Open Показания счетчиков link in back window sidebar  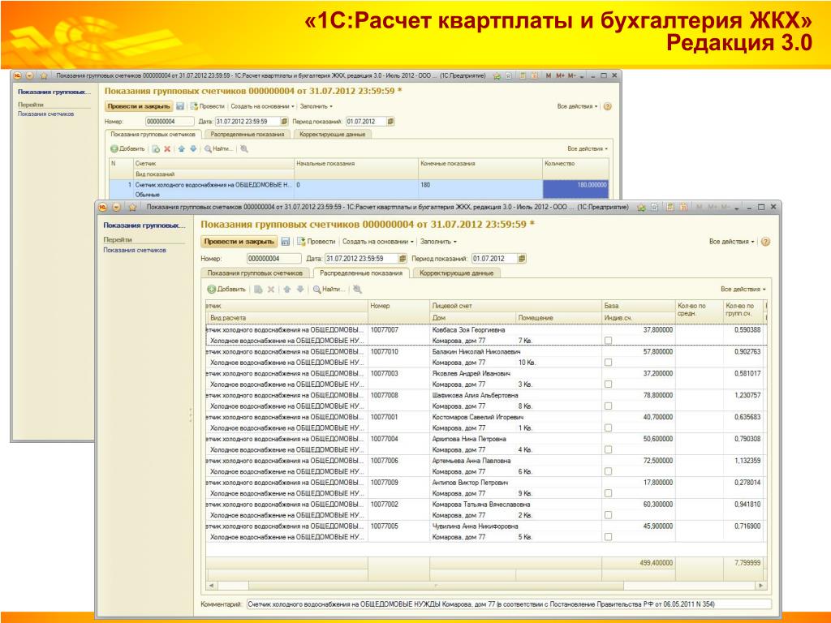coord(46,114)
